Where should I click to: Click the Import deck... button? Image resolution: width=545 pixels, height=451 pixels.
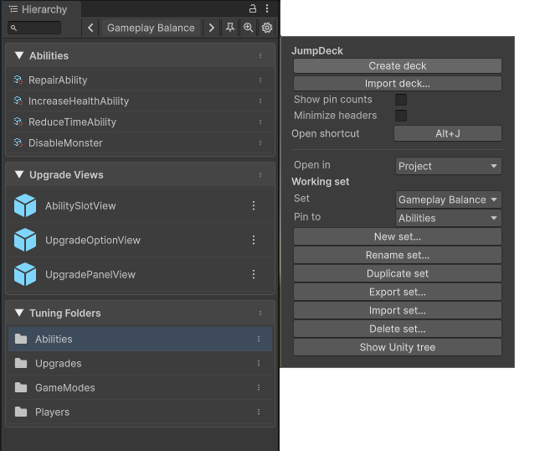point(398,84)
